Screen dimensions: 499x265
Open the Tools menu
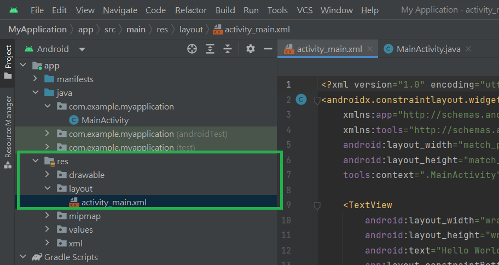(x=277, y=10)
